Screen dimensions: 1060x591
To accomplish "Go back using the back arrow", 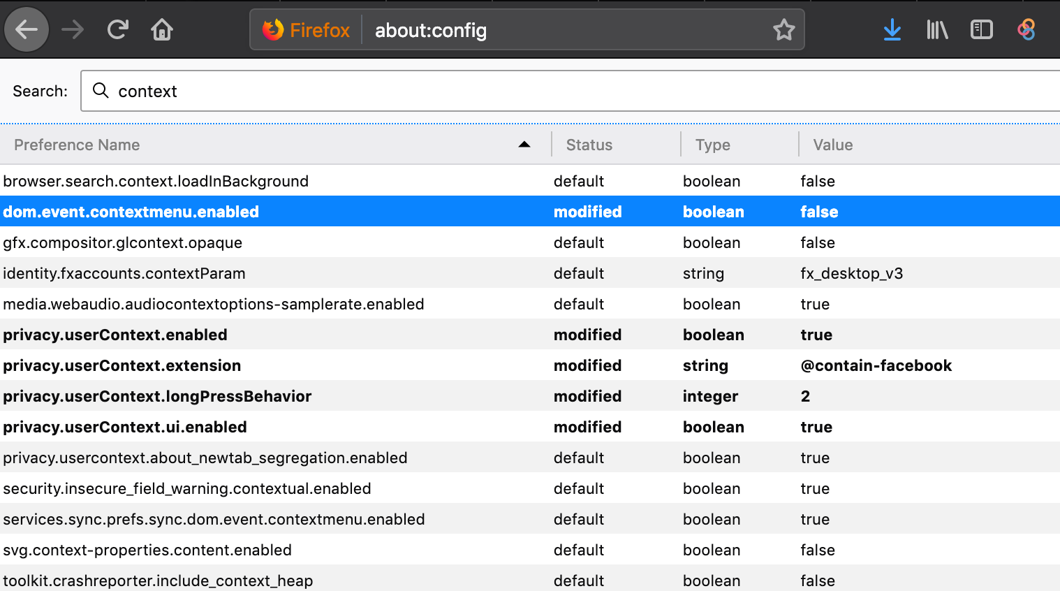I will pyautogui.click(x=27, y=29).
